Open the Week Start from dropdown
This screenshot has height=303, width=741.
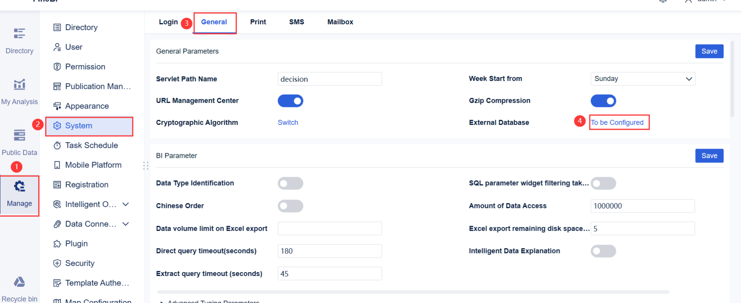(643, 79)
